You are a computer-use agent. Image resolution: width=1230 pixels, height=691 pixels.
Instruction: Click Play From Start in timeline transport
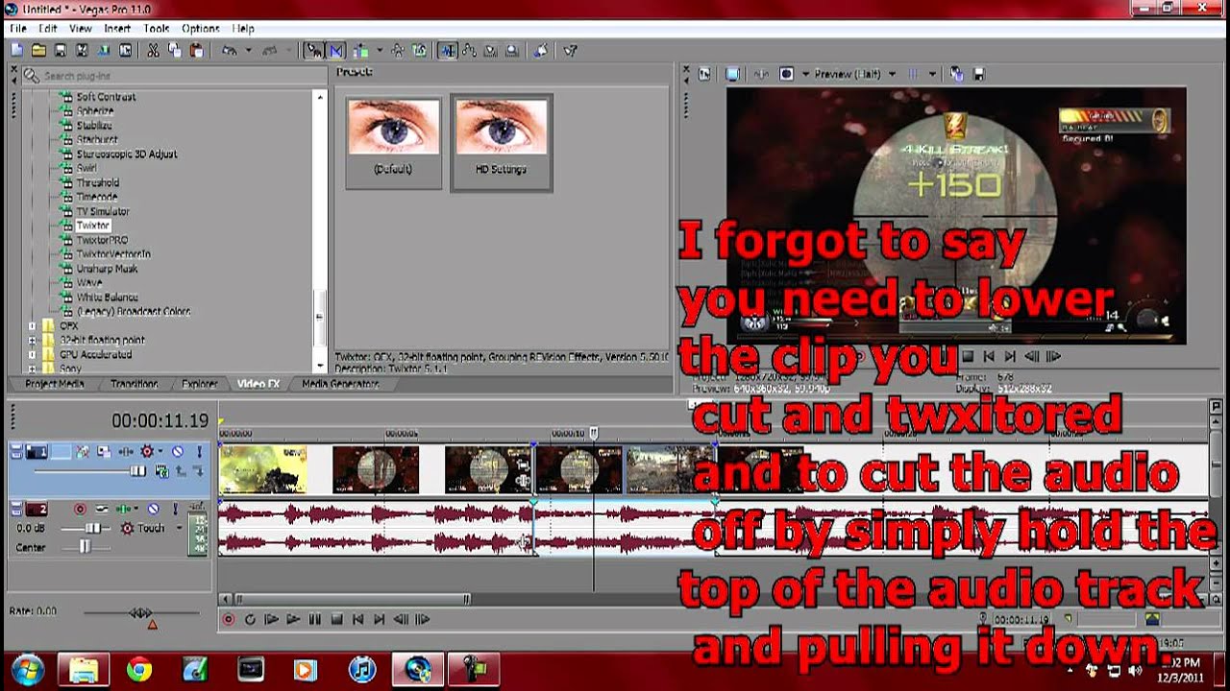click(x=271, y=619)
